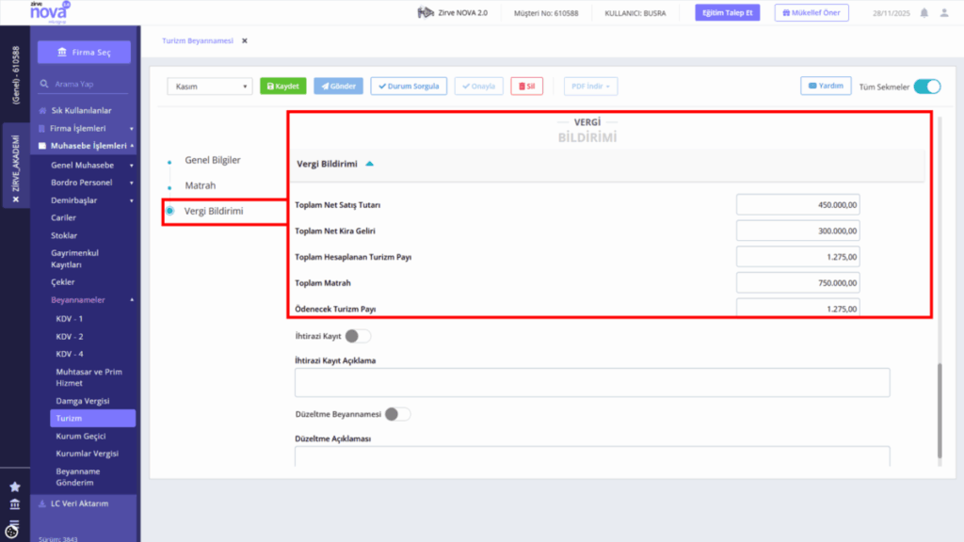Open Kurumlar Vergisi declaration

click(88, 454)
